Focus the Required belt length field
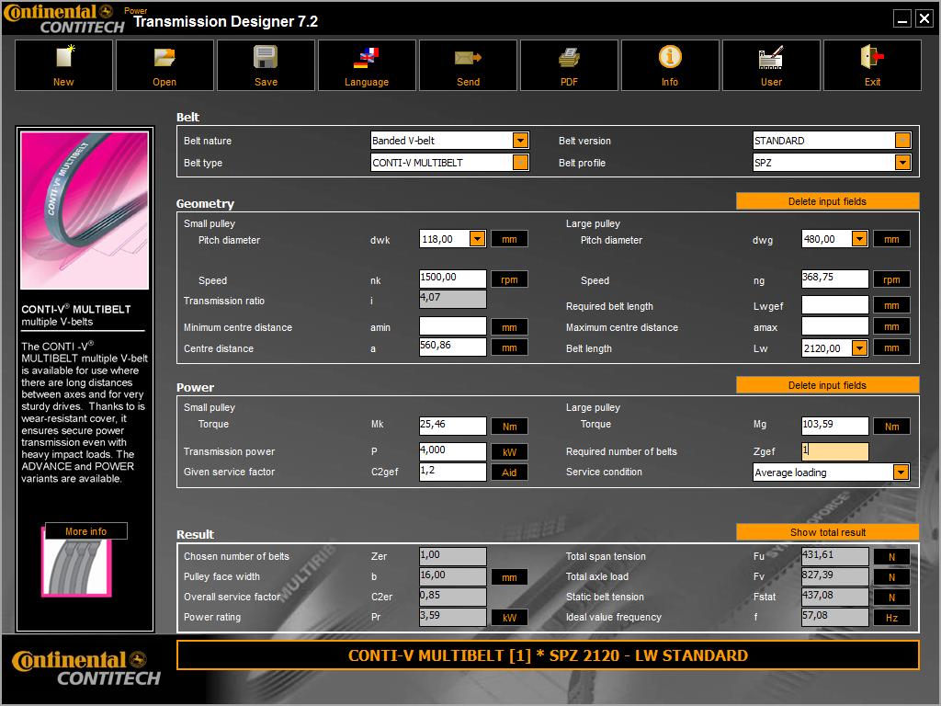The image size is (941, 706). click(834, 305)
